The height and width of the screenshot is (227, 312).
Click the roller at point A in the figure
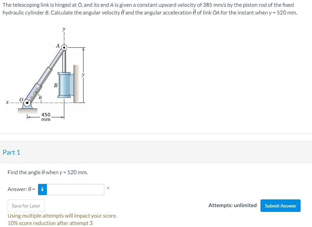click(64, 47)
